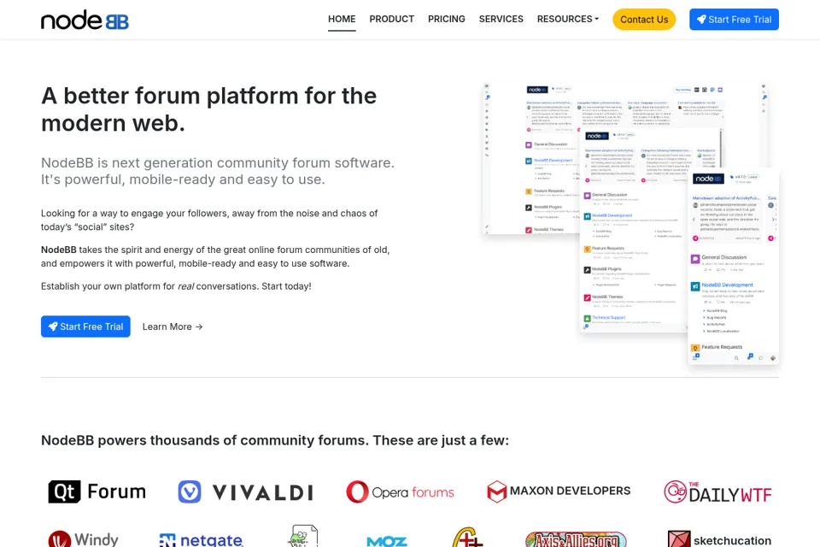Click the "A better forum platform" heading
Viewport: 820px width, 547px height.
pos(209,109)
